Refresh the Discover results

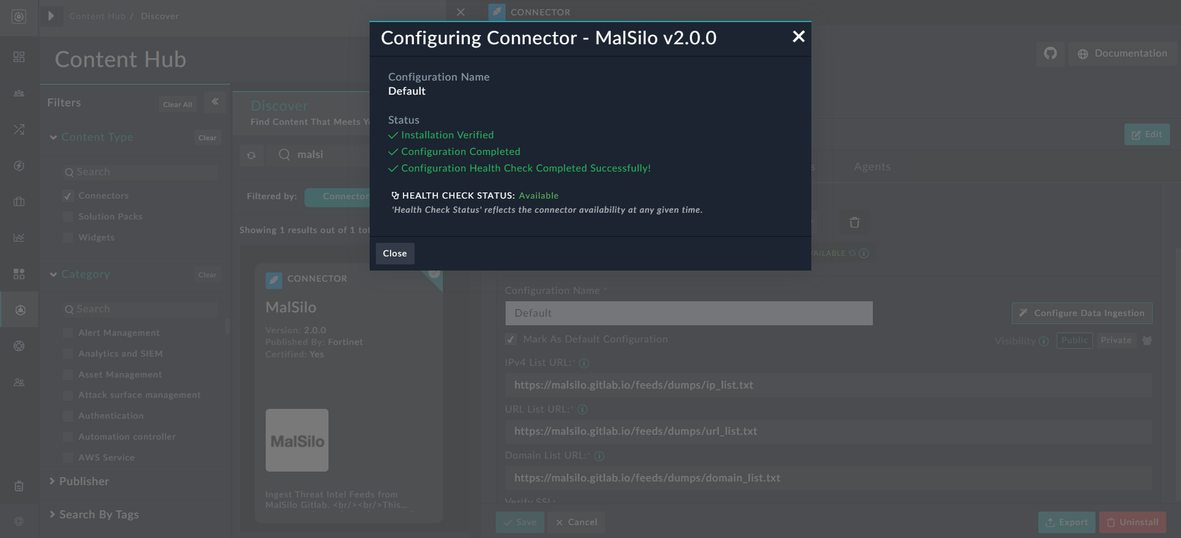point(252,155)
